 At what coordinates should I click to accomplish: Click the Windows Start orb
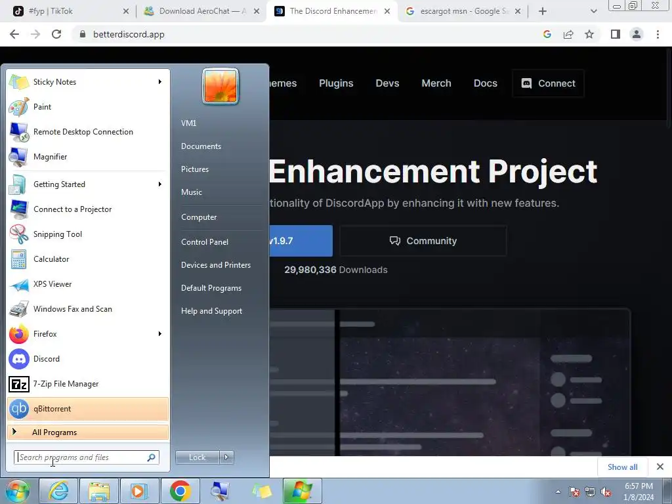18,491
